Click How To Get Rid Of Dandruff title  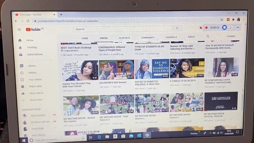point(219,47)
